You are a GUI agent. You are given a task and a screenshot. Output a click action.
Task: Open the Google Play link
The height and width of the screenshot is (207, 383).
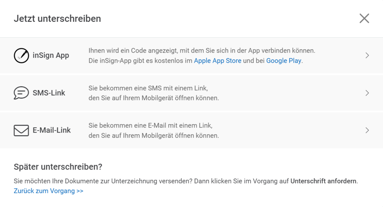point(283,61)
